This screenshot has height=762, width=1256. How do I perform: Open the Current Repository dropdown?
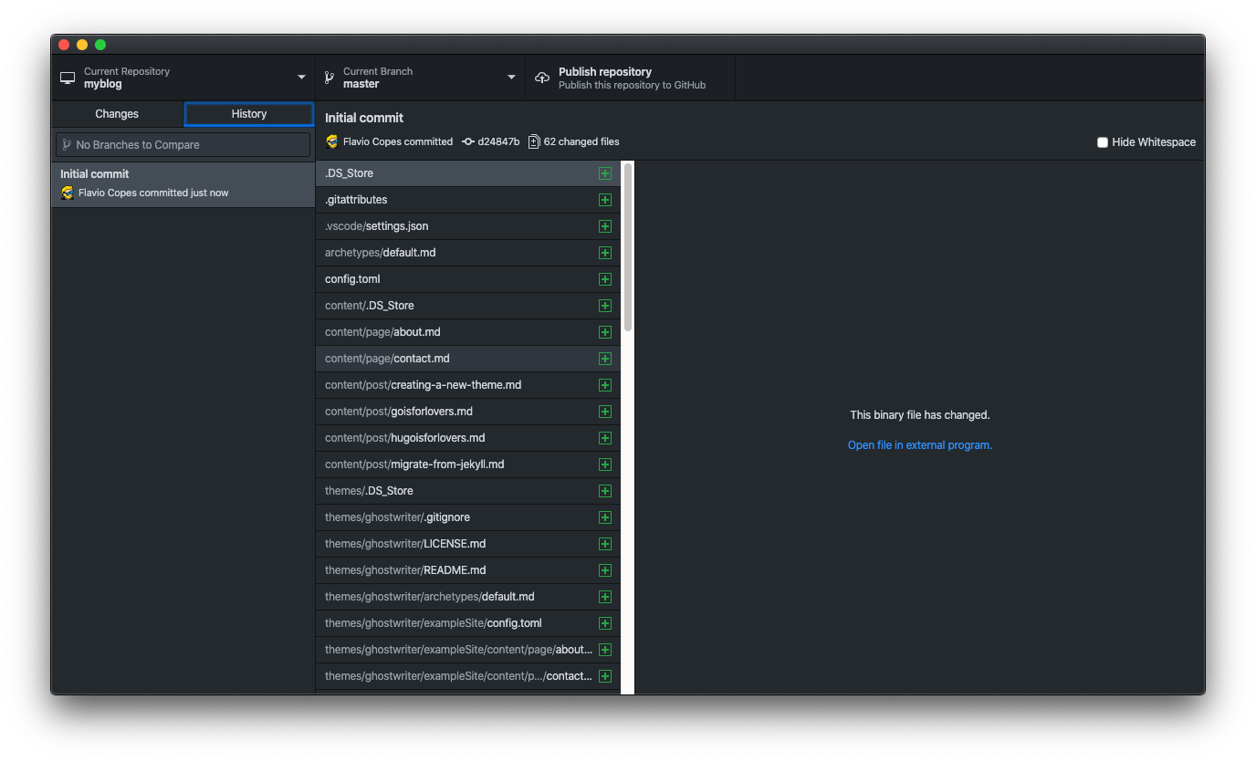tap(183, 78)
